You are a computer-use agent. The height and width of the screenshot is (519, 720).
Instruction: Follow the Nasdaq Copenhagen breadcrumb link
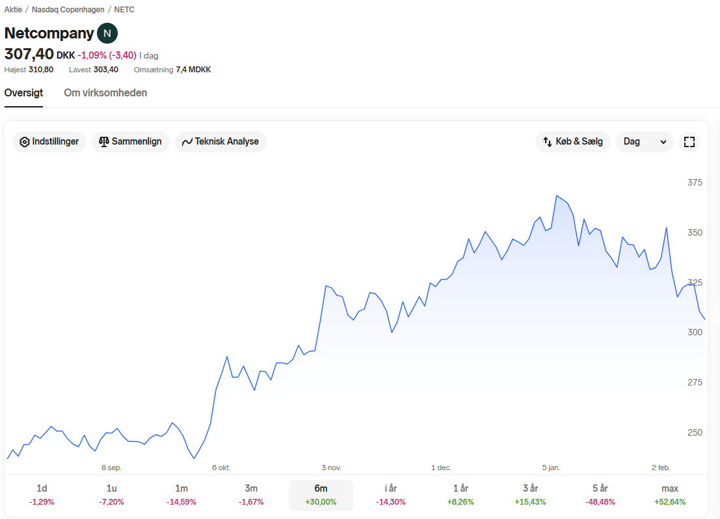click(x=68, y=10)
